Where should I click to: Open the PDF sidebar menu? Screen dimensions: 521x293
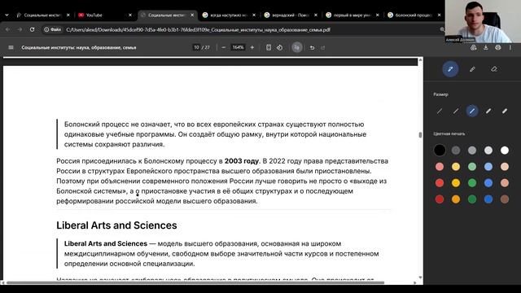click(11, 47)
